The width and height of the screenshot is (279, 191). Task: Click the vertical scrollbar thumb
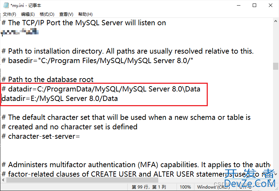[275, 66]
